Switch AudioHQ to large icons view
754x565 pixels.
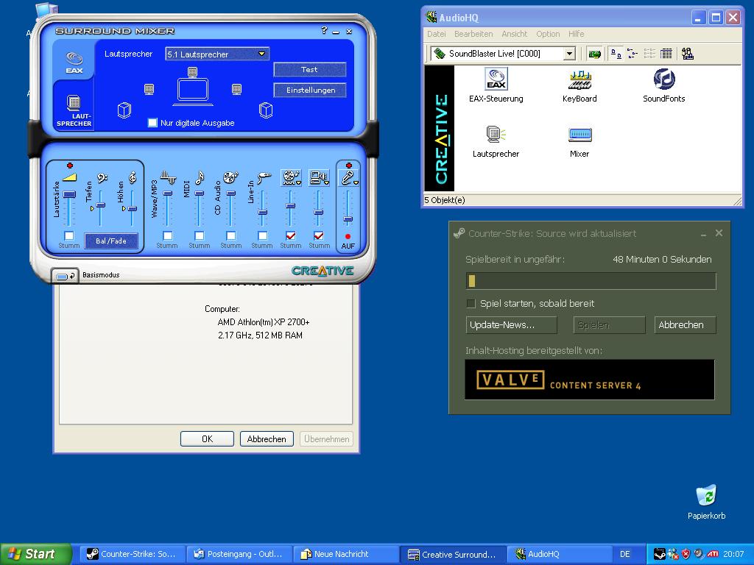click(x=616, y=54)
